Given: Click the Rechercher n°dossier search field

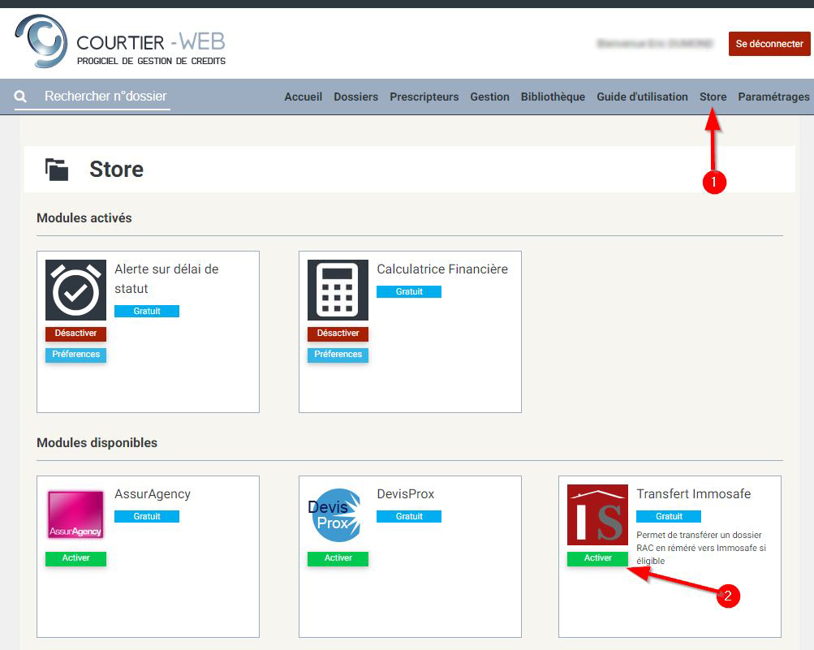Looking at the screenshot, I should [x=106, y=97].
